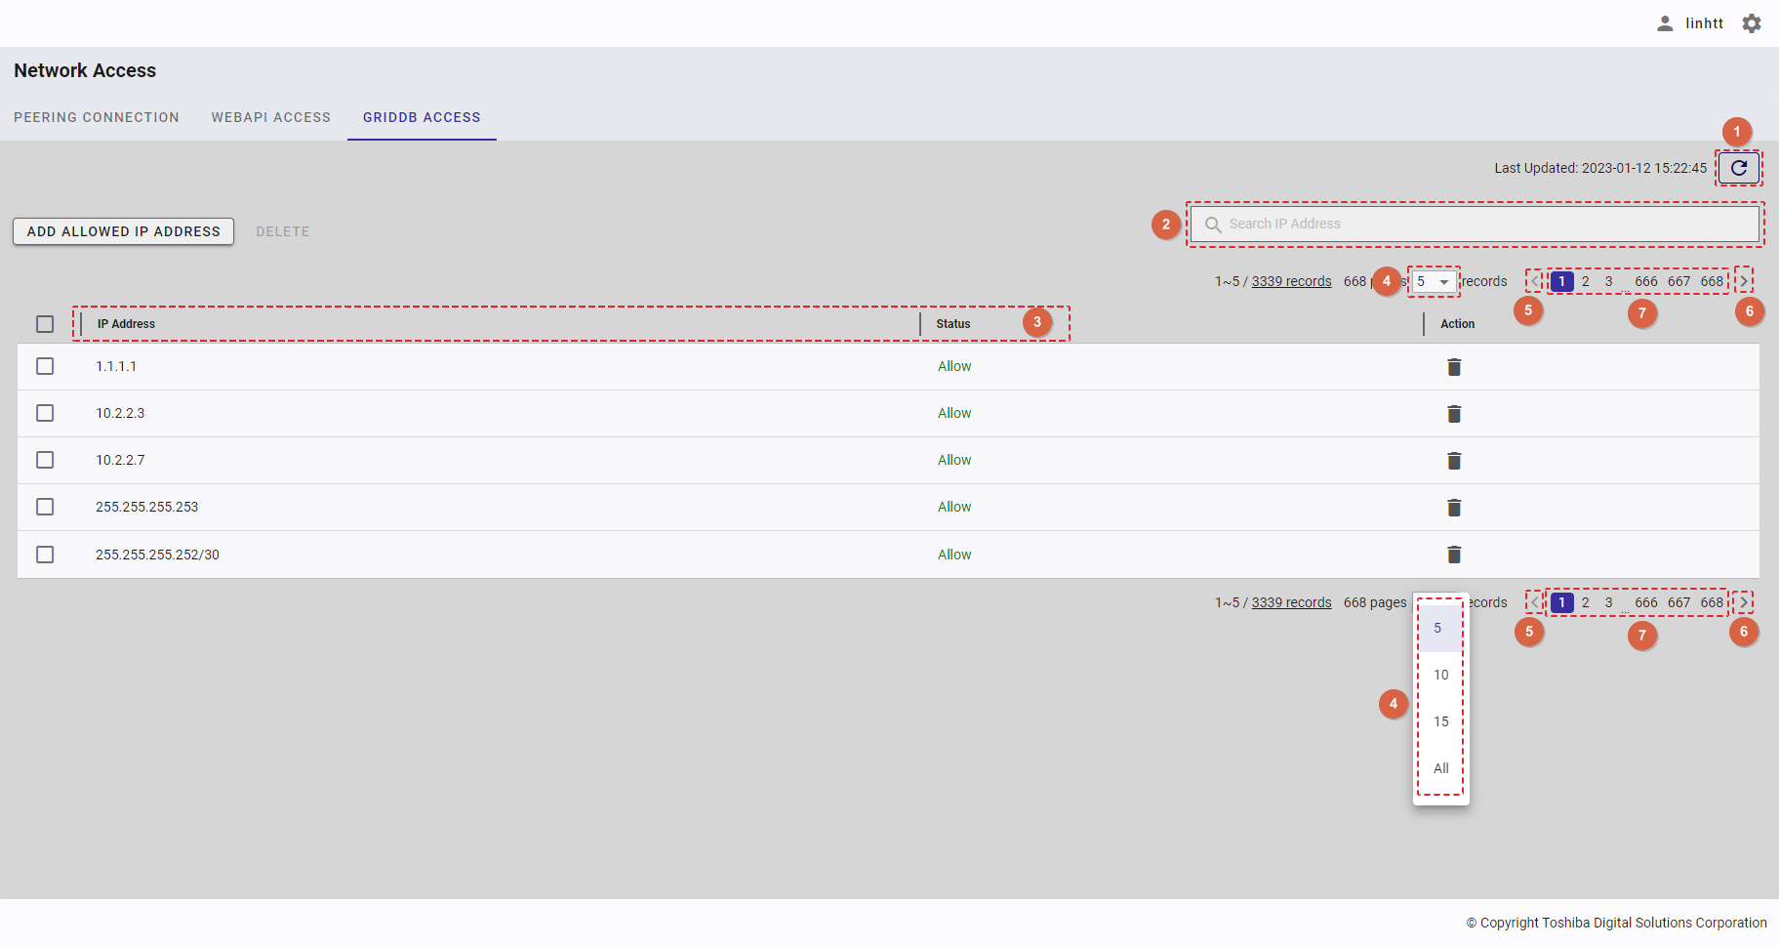Remove 10.2.2.7 with its trash icon

1453,461
